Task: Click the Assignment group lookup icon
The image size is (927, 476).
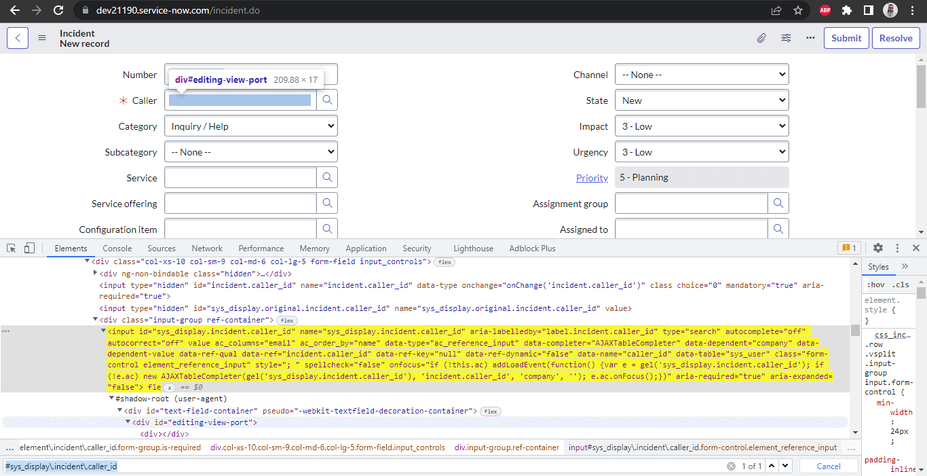Action: (778, 204)
